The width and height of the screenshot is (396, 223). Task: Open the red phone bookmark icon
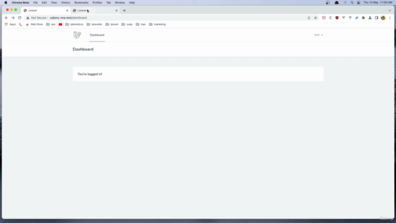20,24
